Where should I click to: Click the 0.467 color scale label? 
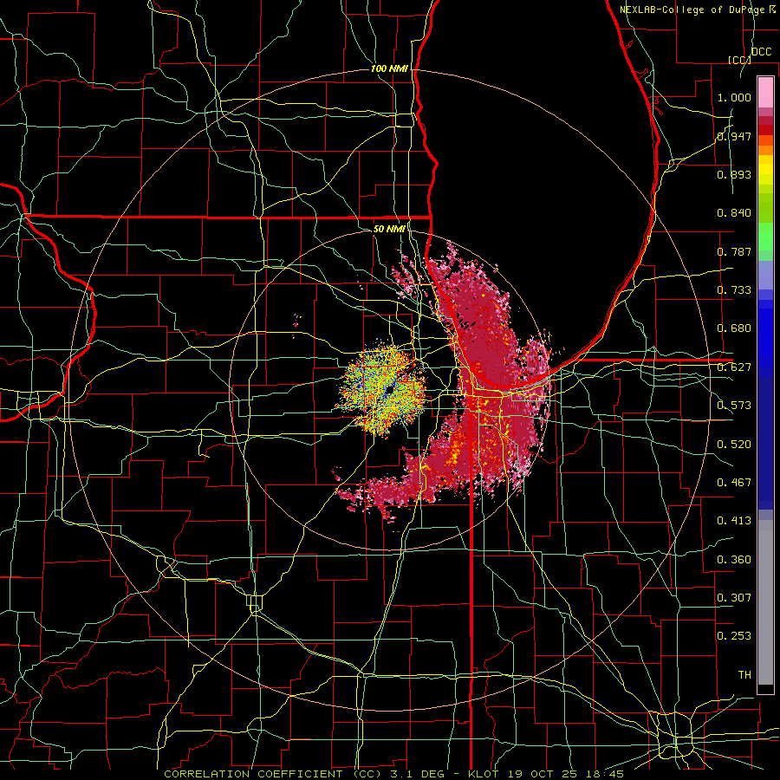coord(734,483)
